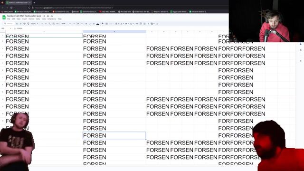Viewport: 304px width, 171px height.
Task: Decrease decimal places
Action: tap(49, 24)
